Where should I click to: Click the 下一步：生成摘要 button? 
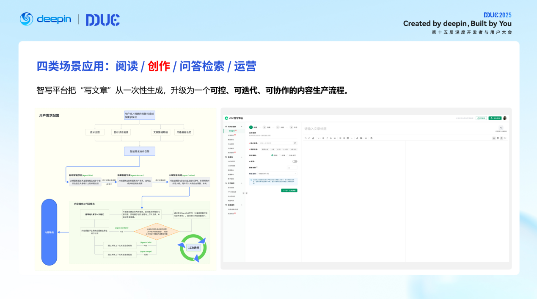tap(289, 191)
